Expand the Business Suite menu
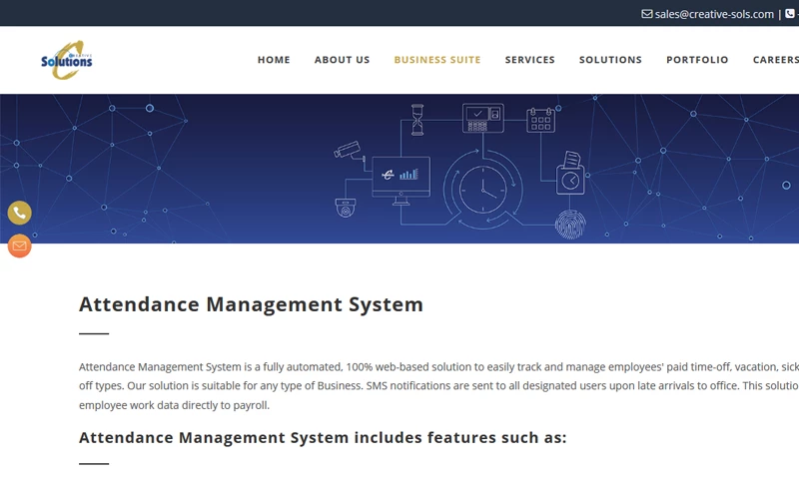 [x=436, y=60]
